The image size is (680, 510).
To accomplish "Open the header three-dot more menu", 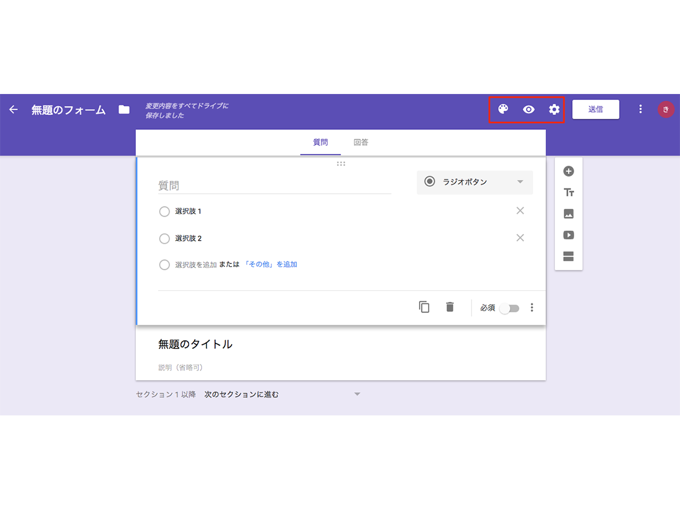I will pyautogui.click(x=640, y=110).
